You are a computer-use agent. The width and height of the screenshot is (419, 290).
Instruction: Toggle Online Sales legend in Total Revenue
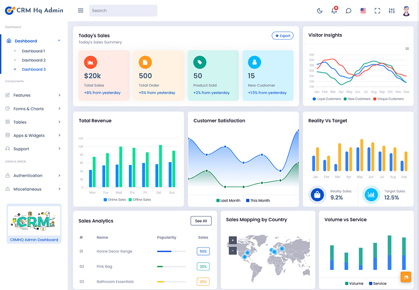(x=115, y=200)
